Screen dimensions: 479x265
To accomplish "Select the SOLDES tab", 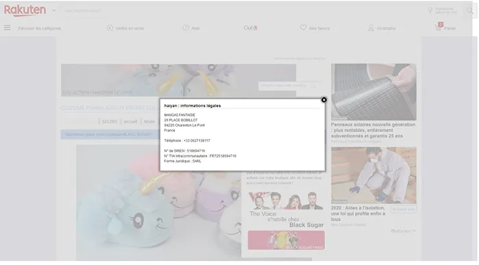I will 109,122.
